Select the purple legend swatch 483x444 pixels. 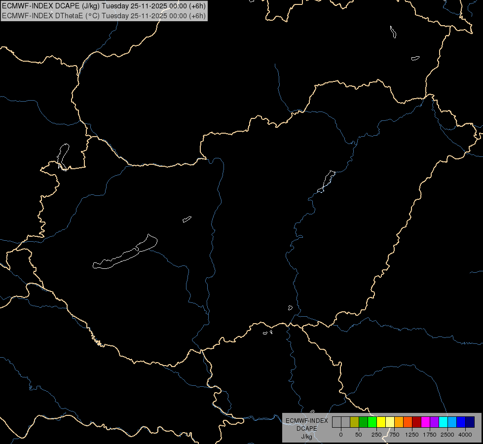(434, 422)
